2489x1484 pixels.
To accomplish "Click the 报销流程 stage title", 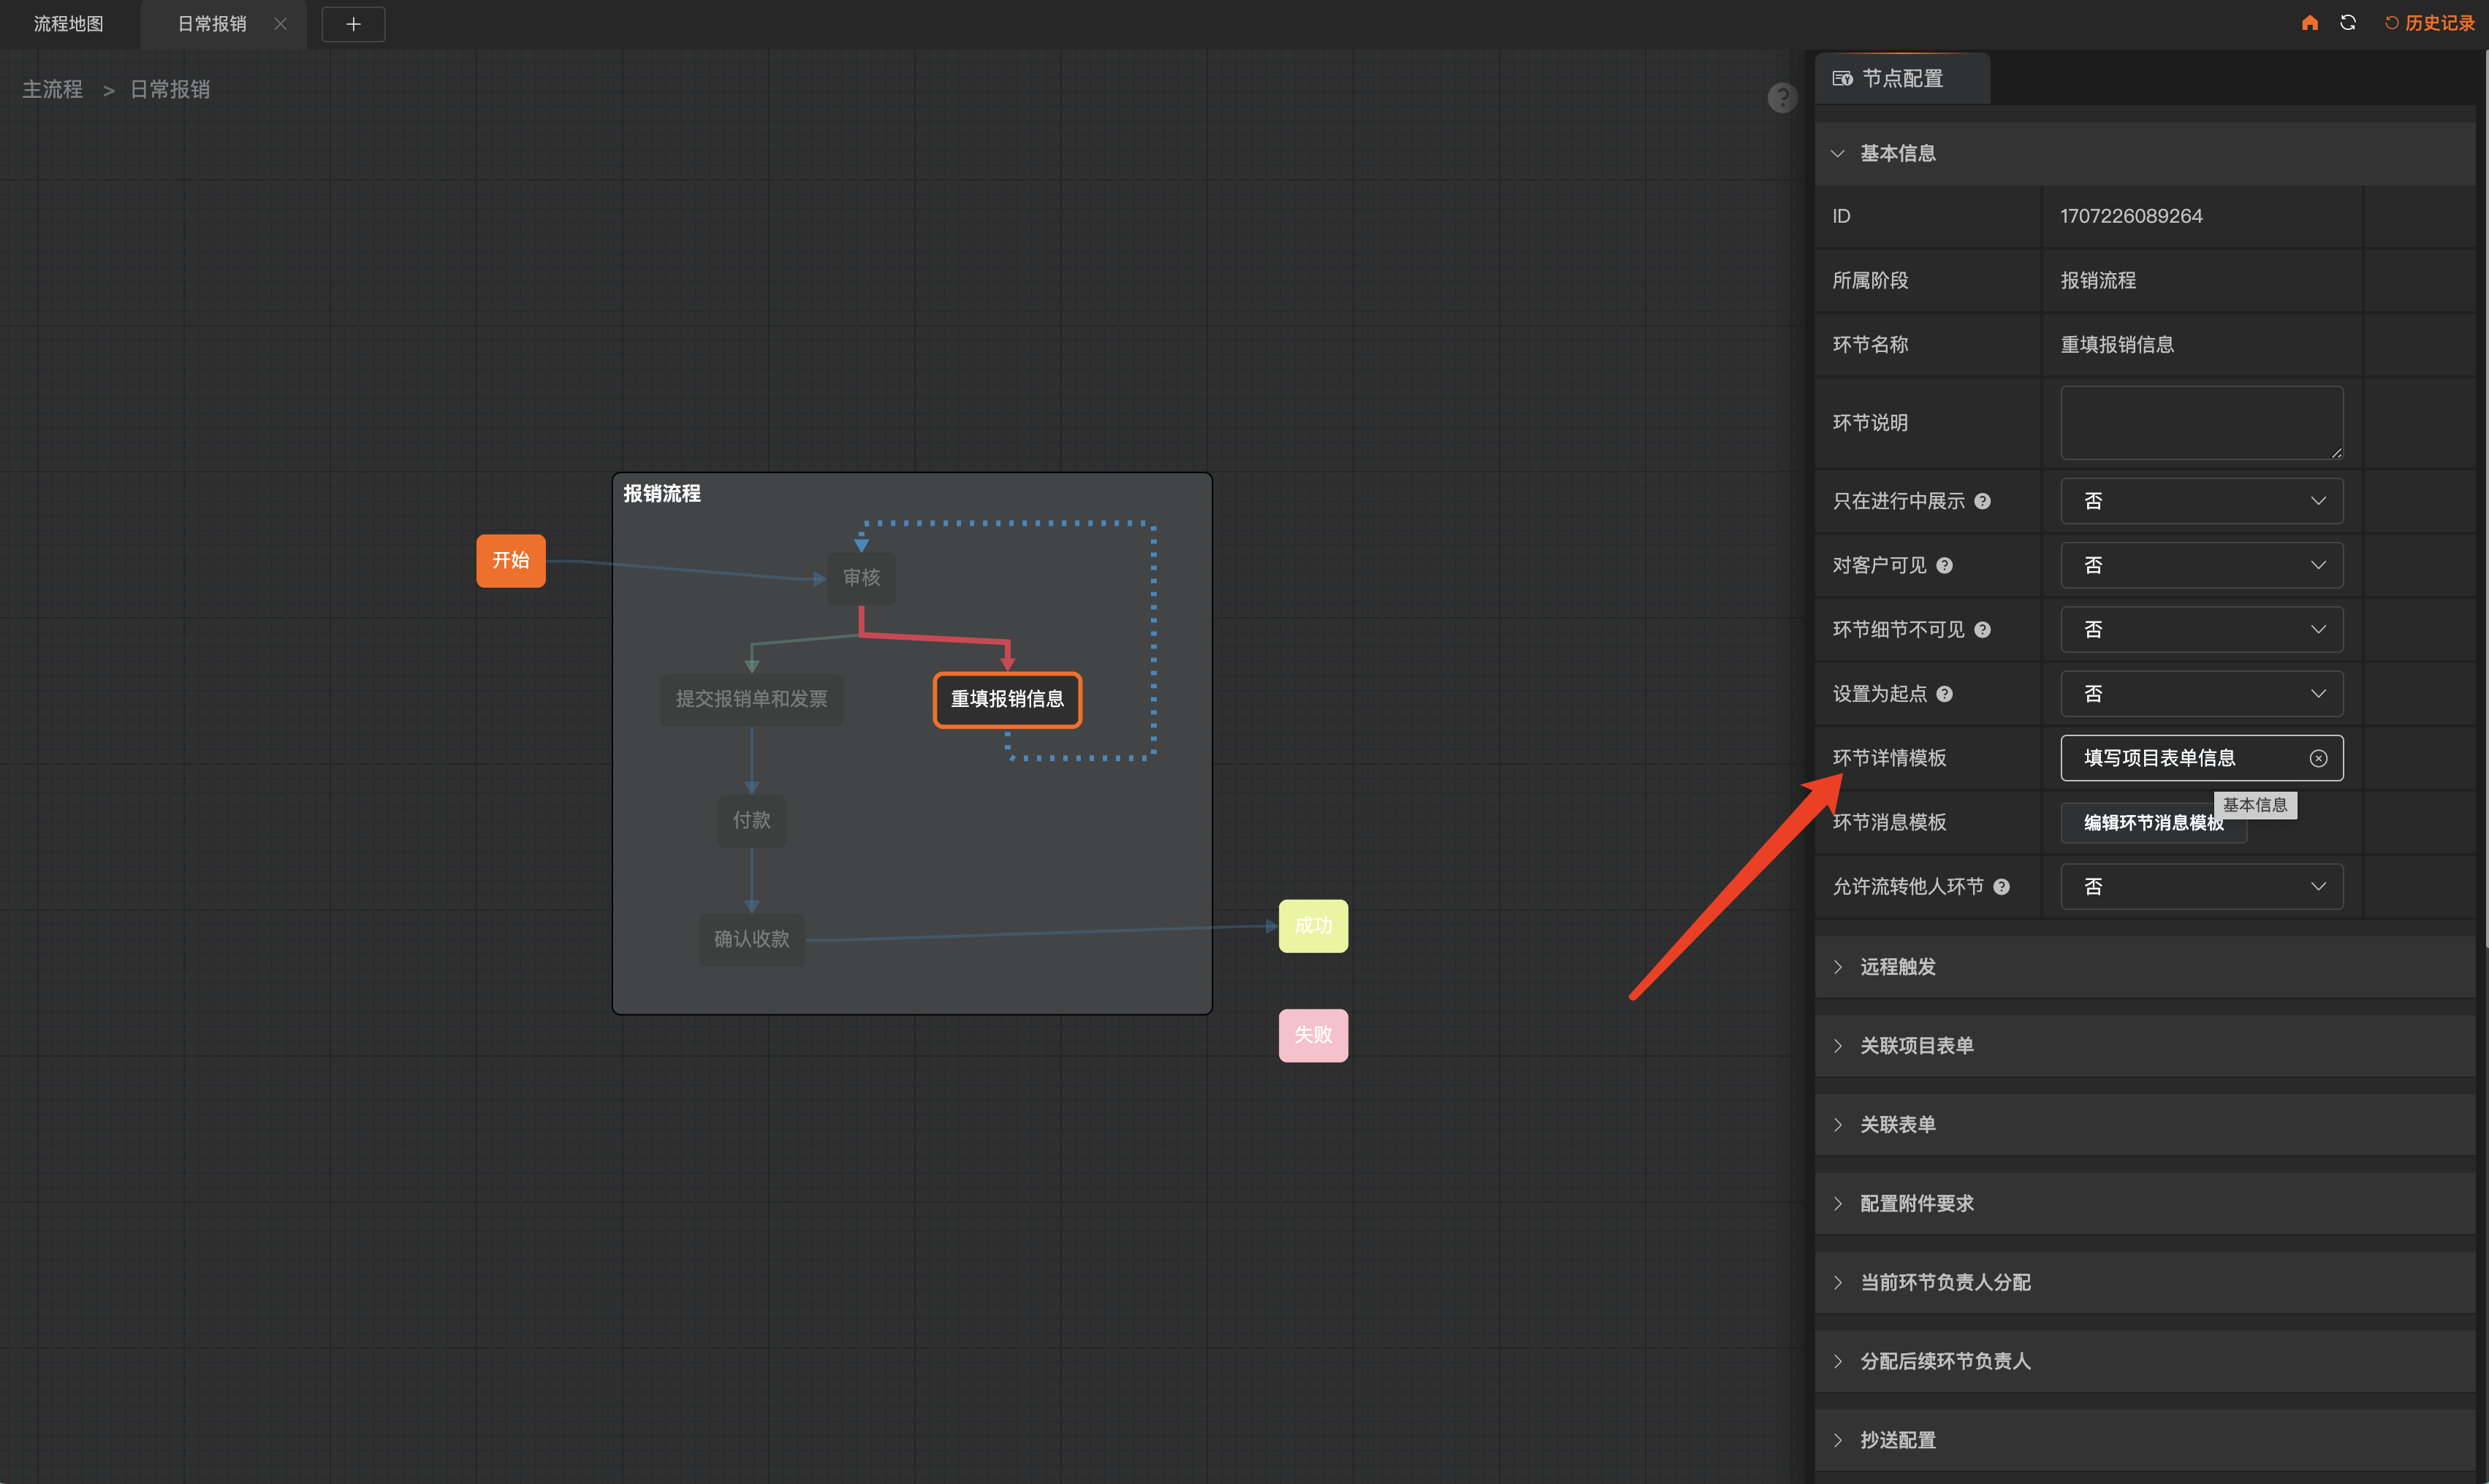I will (661, 493).
